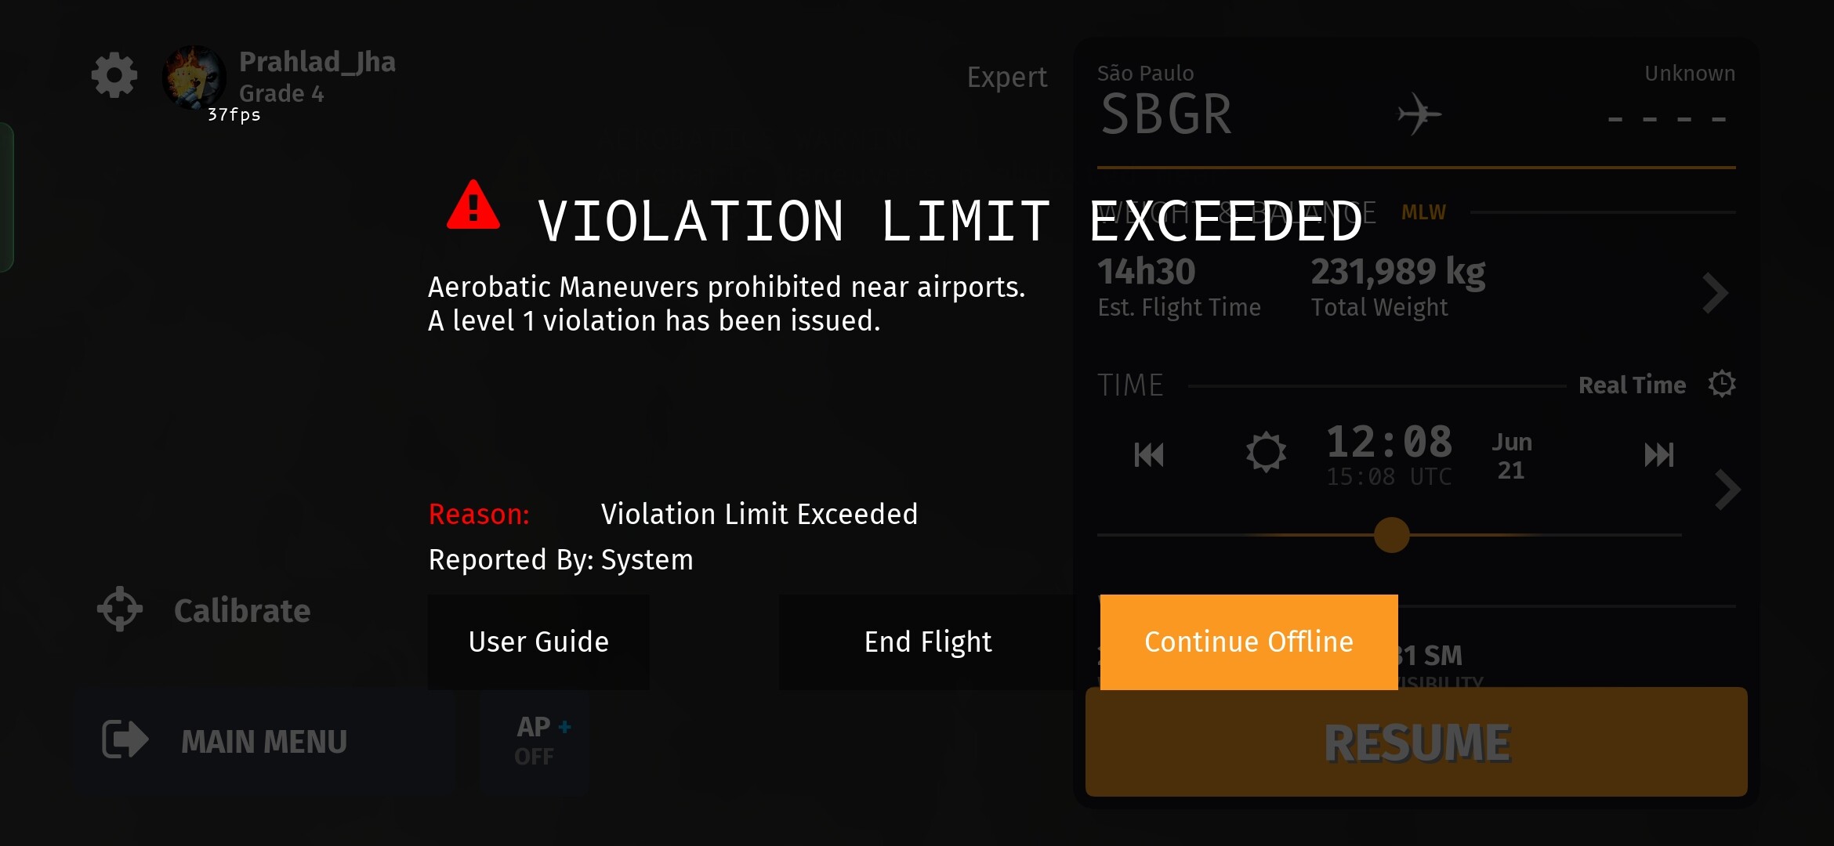Click the Calibrate crosshair icon
1834x846 pixels.
120,609
